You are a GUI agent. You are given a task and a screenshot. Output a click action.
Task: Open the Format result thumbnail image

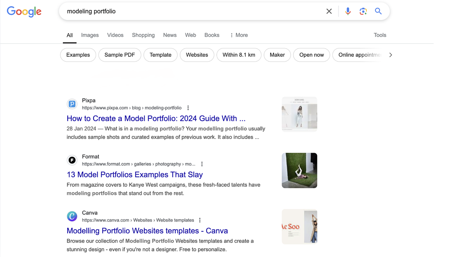point(299,171)
